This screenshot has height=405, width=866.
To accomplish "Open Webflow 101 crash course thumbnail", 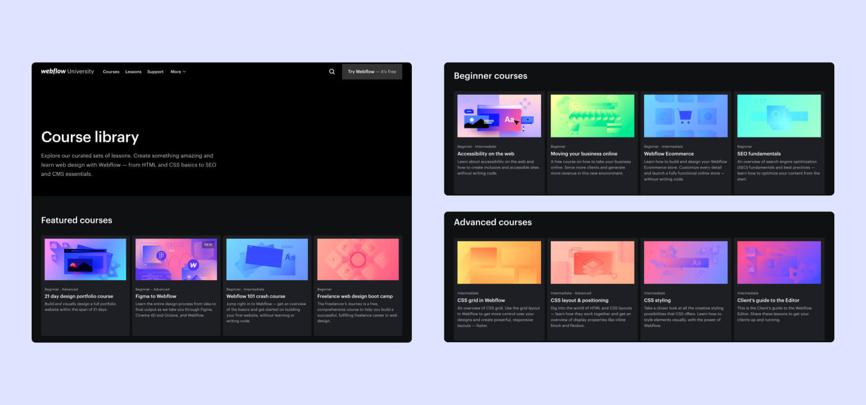I will click(x=267, y=259).
